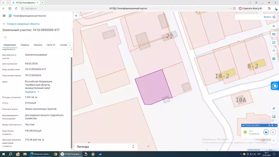This screenshot has height=157, width=279.
Task: Search in the 360 Total Security widget
Action: pyautogui.click(x=269, y=125)
